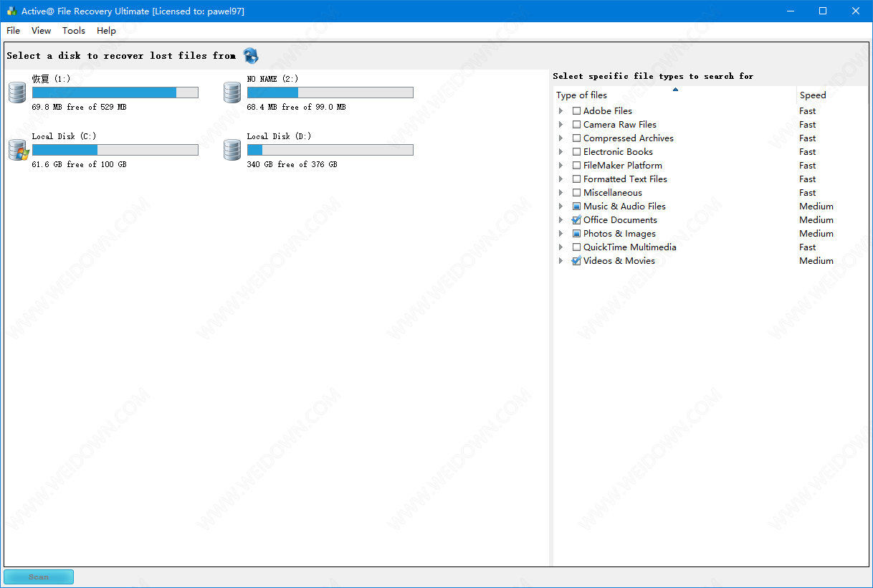
Task: Click the sort arrow above file types
Action: pos(675,90)
